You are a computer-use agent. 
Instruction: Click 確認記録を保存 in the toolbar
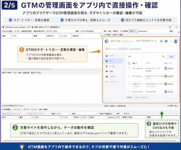coord(39,31)
